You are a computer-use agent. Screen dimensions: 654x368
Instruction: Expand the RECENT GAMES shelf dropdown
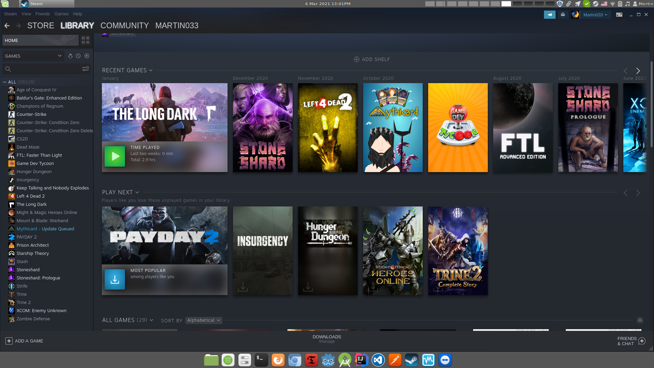coord(151,71)
